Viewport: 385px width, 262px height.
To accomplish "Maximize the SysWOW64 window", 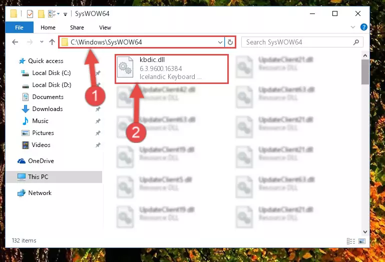I will pyautogui.click(x=335, y=13).
